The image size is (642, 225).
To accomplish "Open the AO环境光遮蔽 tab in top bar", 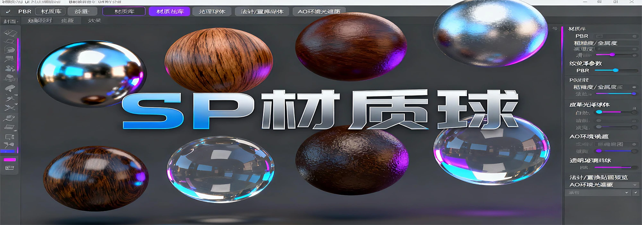I will 319,12.
